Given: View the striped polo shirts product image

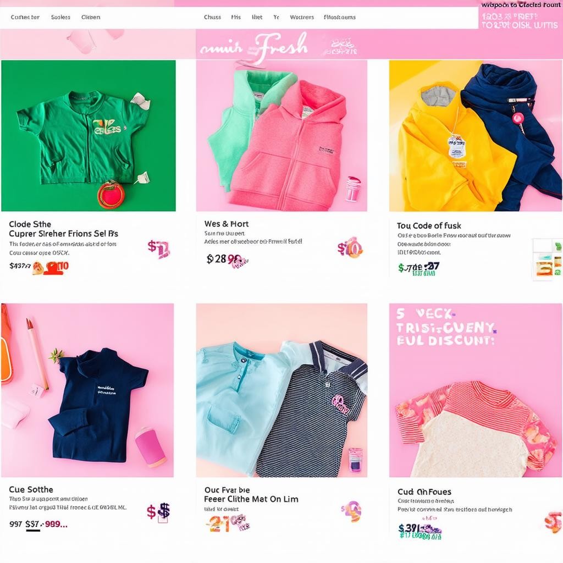Looking at the screenshot, I should (x=281, y=390).
